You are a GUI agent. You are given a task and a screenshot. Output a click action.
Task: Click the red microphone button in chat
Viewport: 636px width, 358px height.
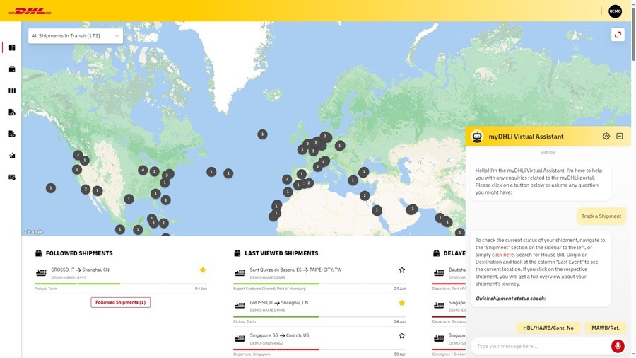coord(618,346)
